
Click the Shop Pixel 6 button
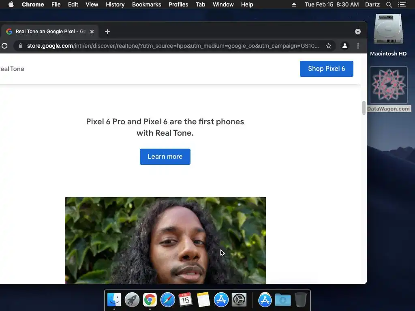[326, 69]
